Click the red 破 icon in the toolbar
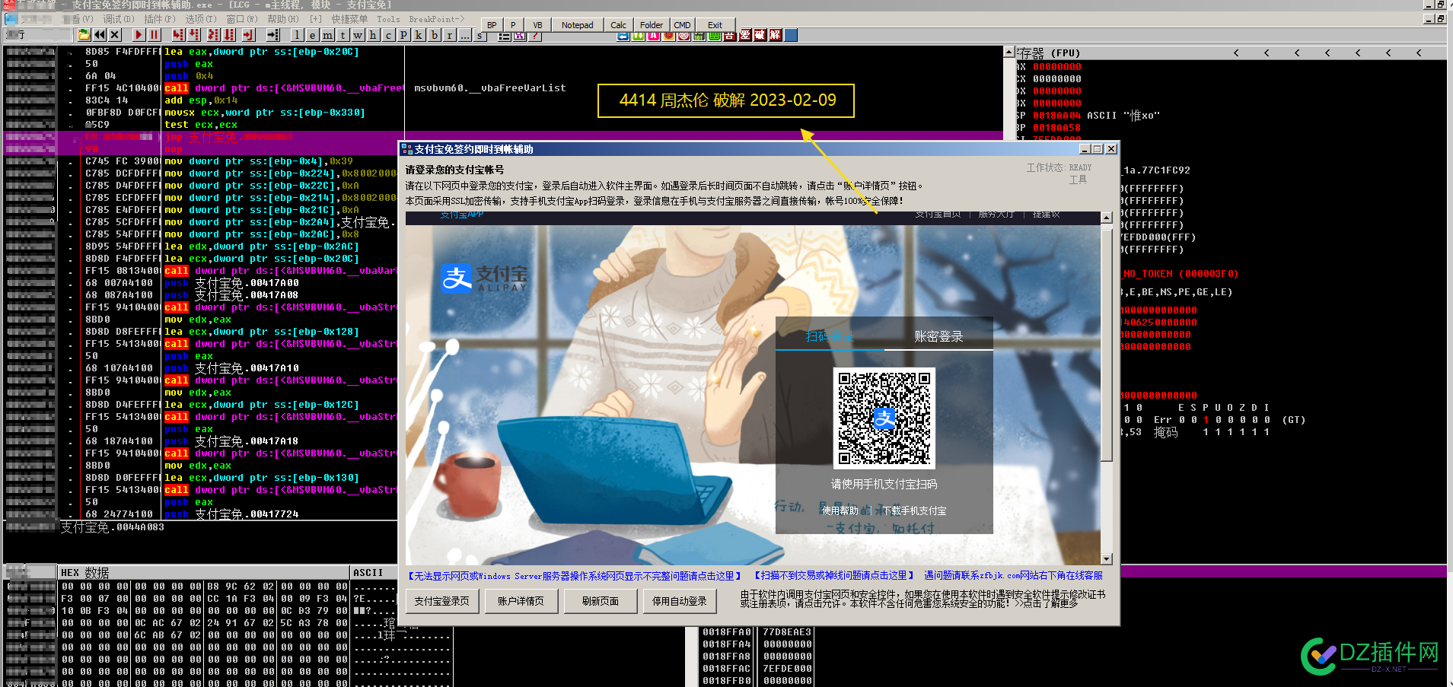 pyautogui.click(x=760, y=35)
